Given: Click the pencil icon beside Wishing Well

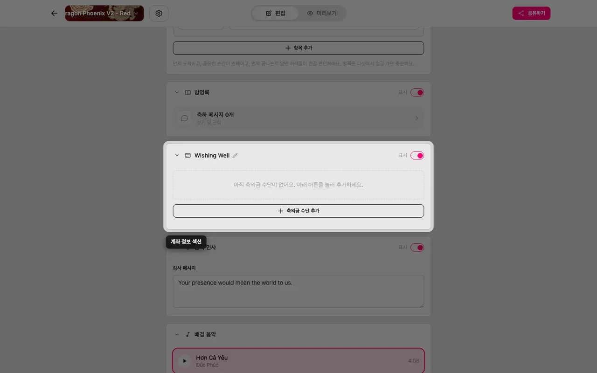Looking at the screenshot, I should [235, 155].
